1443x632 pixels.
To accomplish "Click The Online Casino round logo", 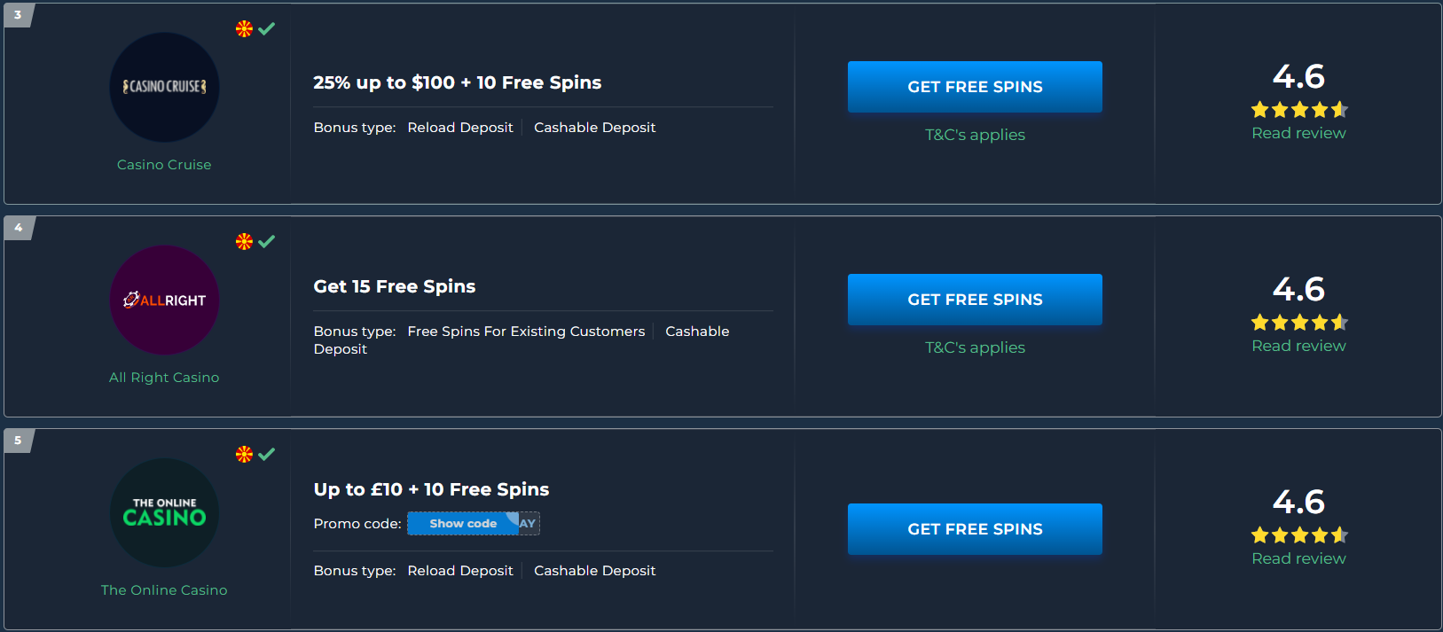I will (x=164, y=512).
